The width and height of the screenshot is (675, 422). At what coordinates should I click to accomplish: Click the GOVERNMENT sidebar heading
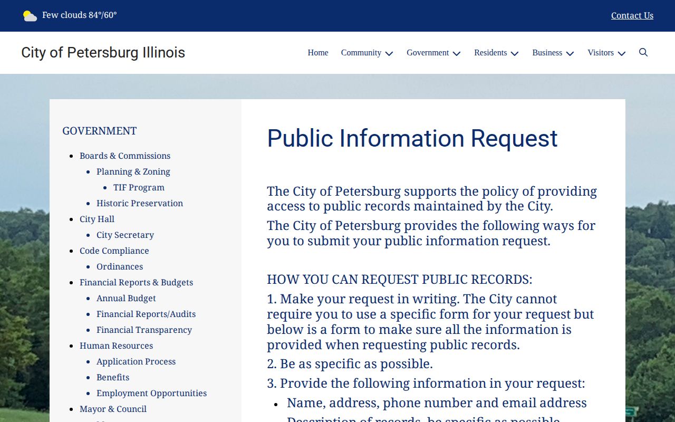[x=100, y=131]
